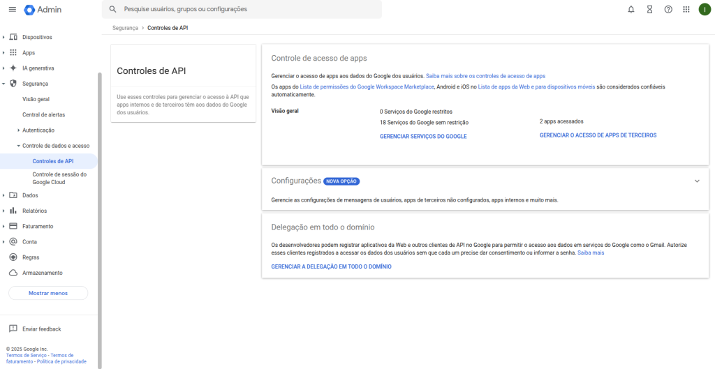
Task: Collapse Controle de dados e acesso arrow
Action: [19, 146]
